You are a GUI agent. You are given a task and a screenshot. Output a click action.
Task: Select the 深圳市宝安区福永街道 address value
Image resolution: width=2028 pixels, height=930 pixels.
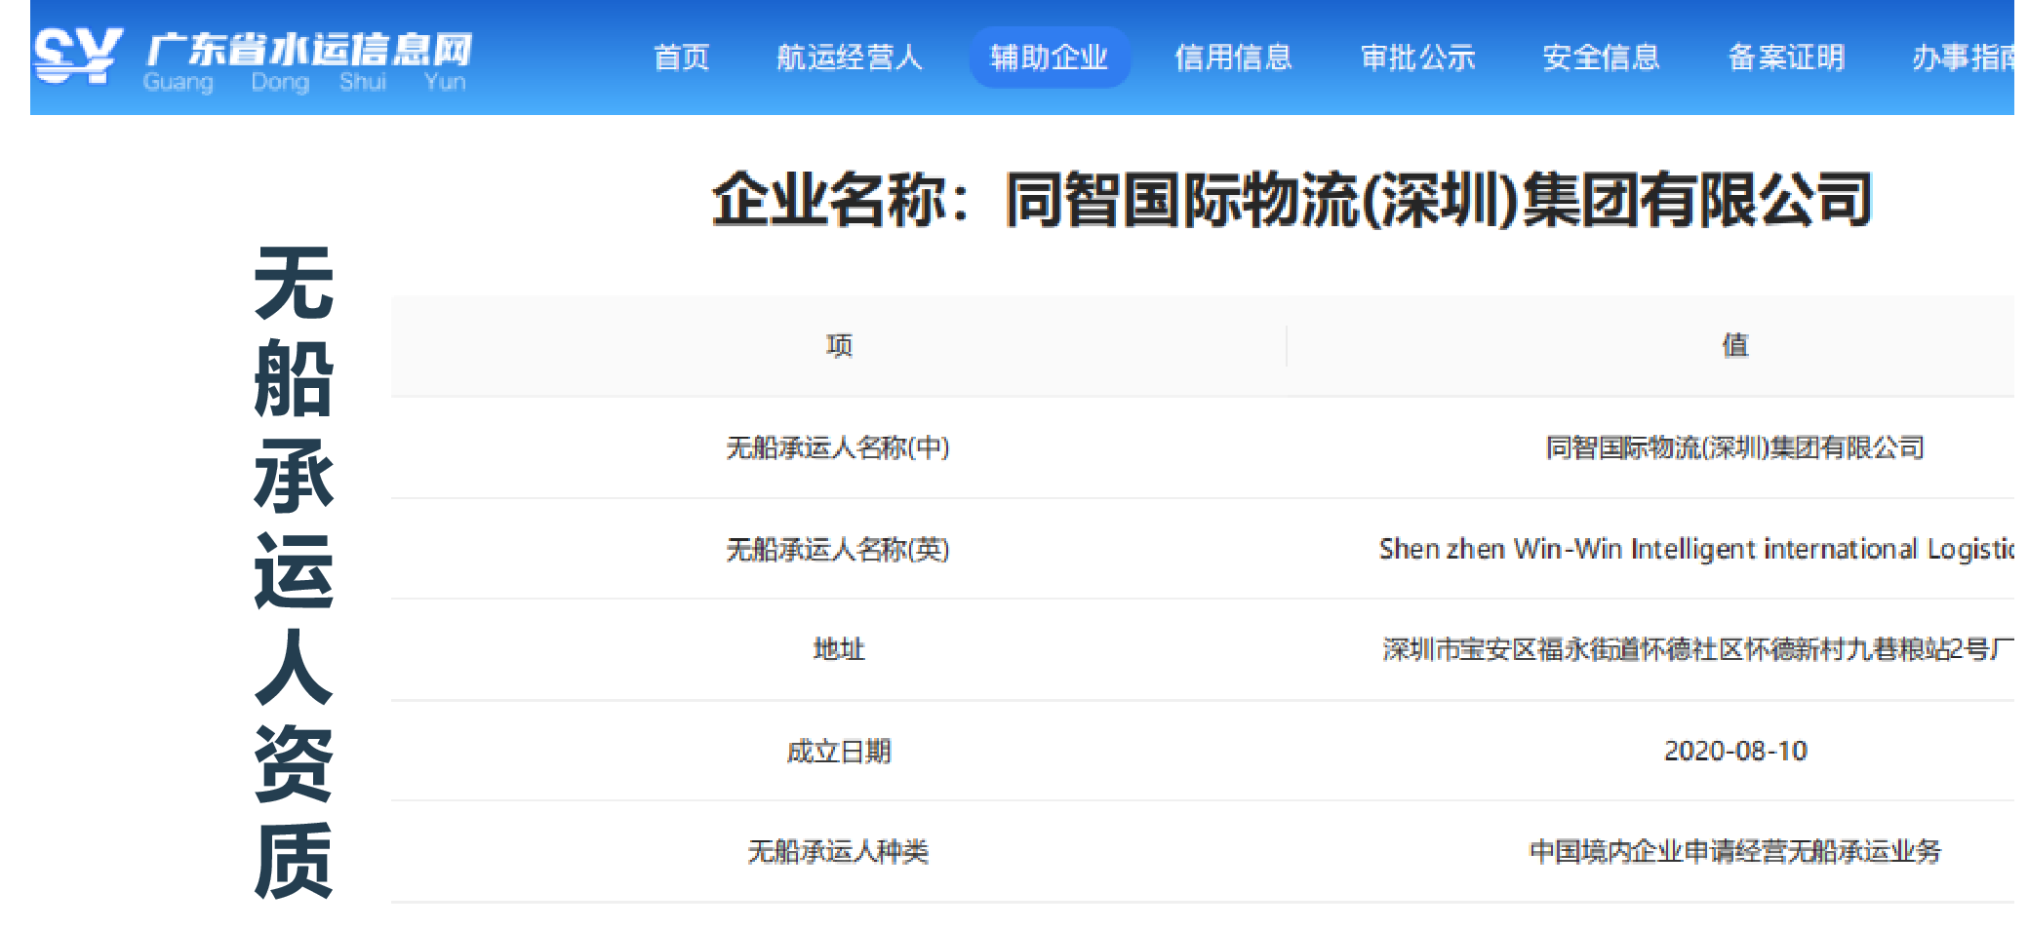(1697, 649)
